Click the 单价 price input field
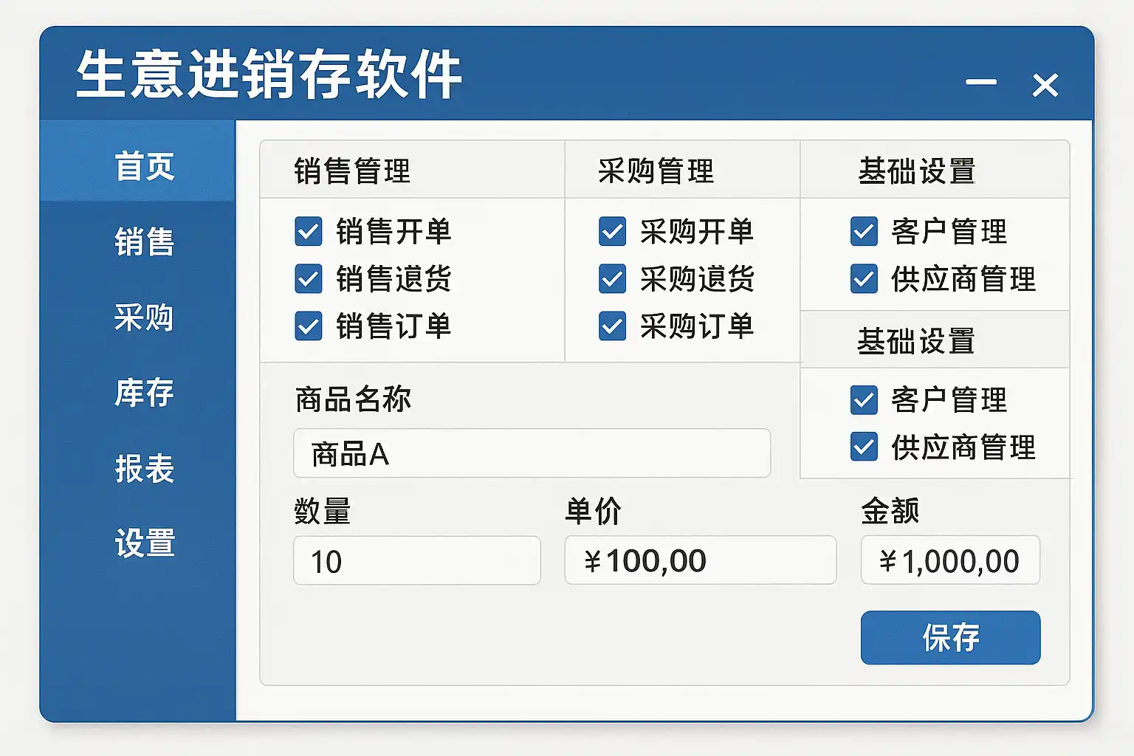Viewport: 1134px width, 756px height. point(700,561)
